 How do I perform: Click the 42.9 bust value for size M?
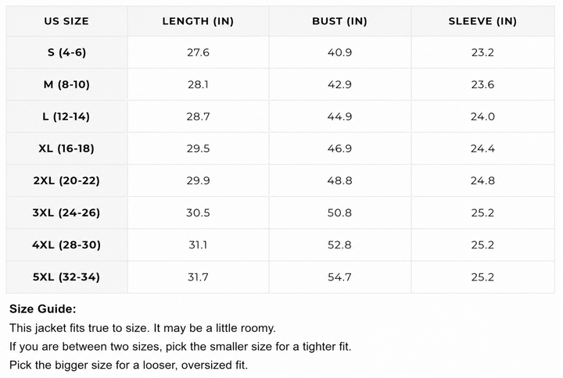(339, 84)
